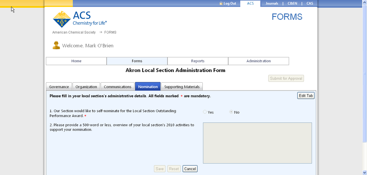This screenshot has height=175, width=367.
Task: Switch to the Organization tab
Action: coord(86,87)
